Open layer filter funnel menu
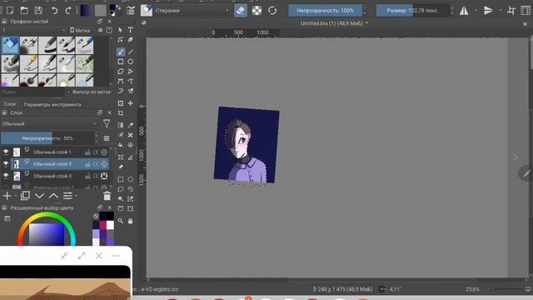Screen dimensions: 533x300 pyautogui.click(x=107, y=124)
